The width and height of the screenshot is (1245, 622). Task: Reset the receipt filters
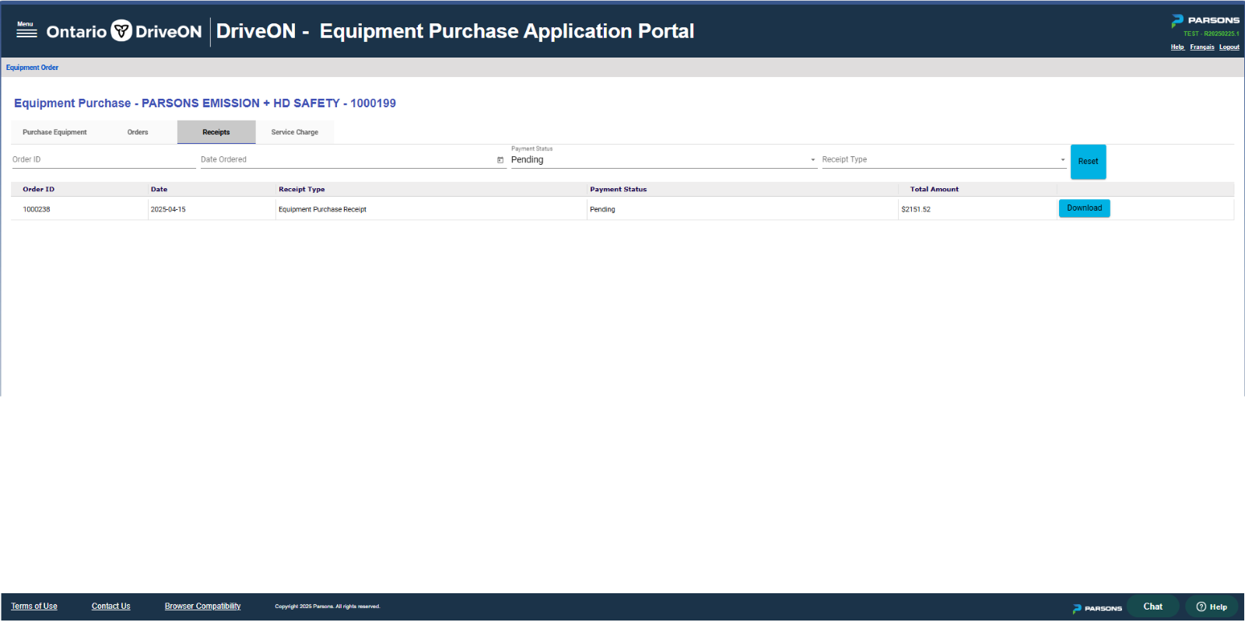tap(1088, 162)
